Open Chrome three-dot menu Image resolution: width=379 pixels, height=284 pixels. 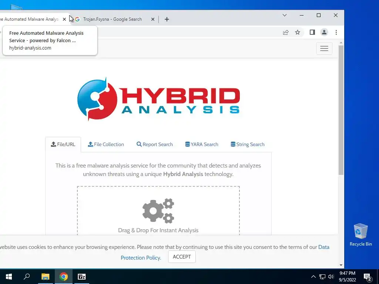tap(336, 33)
